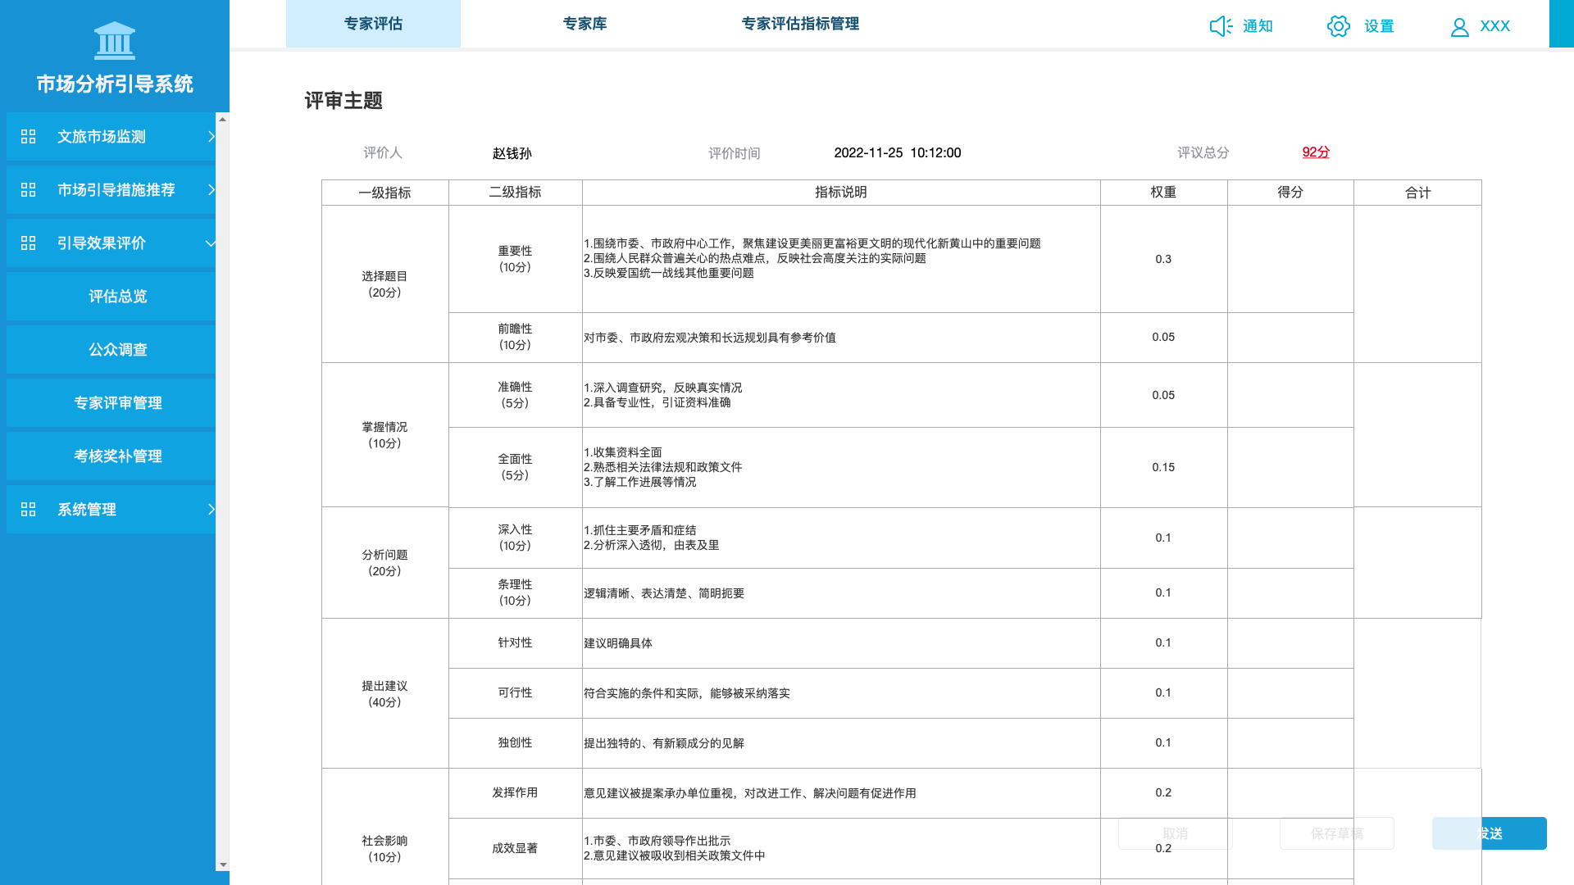This screenshot has width=1574, height=885.
Task: Click the 92分 total score link
Action: [x=1316, y=152]
